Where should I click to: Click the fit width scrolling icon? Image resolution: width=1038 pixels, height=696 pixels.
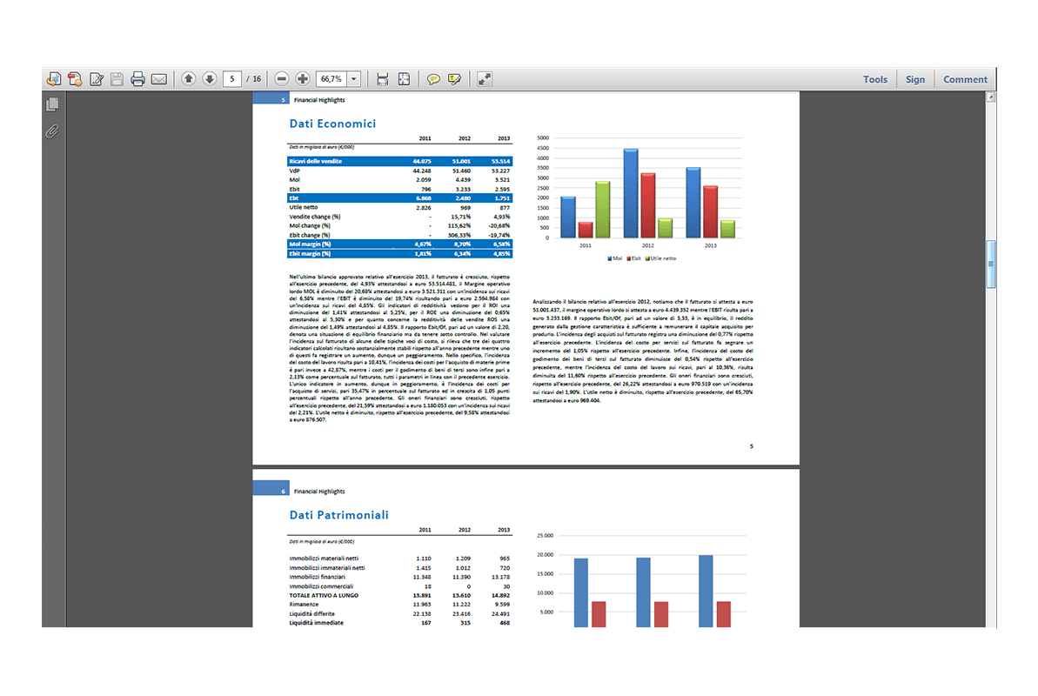click(383, 79)
